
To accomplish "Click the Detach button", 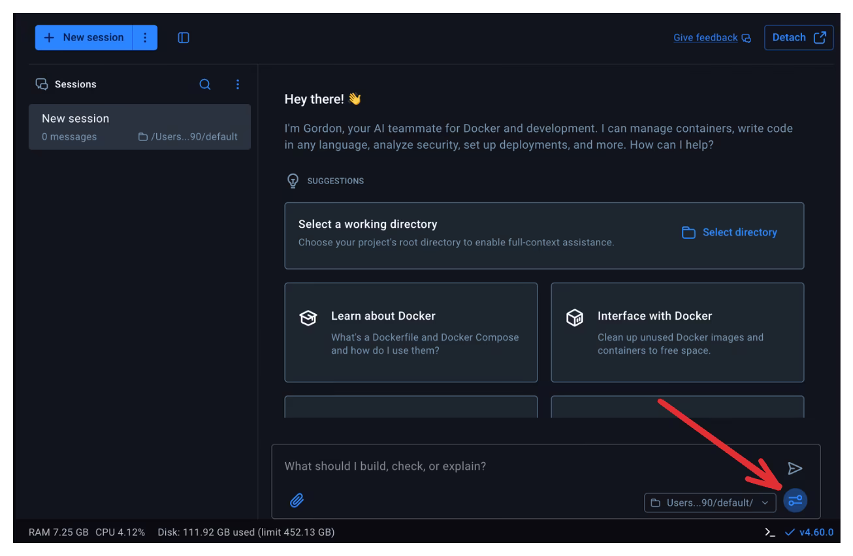I will [x=799, y=37].
